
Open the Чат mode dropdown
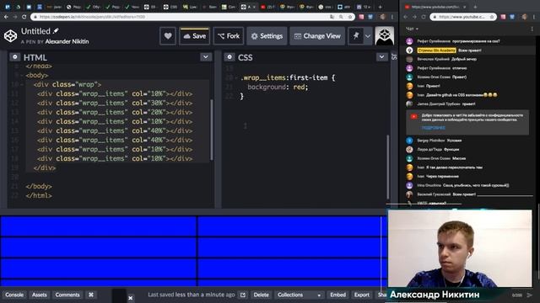412,29
